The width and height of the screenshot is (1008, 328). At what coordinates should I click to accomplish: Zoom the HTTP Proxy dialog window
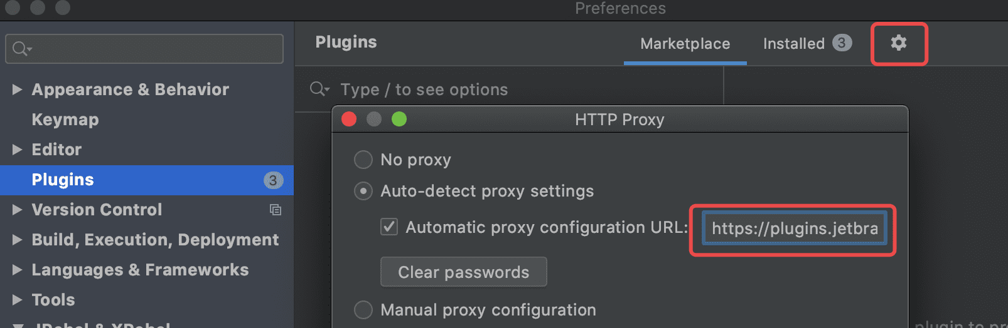399,119
